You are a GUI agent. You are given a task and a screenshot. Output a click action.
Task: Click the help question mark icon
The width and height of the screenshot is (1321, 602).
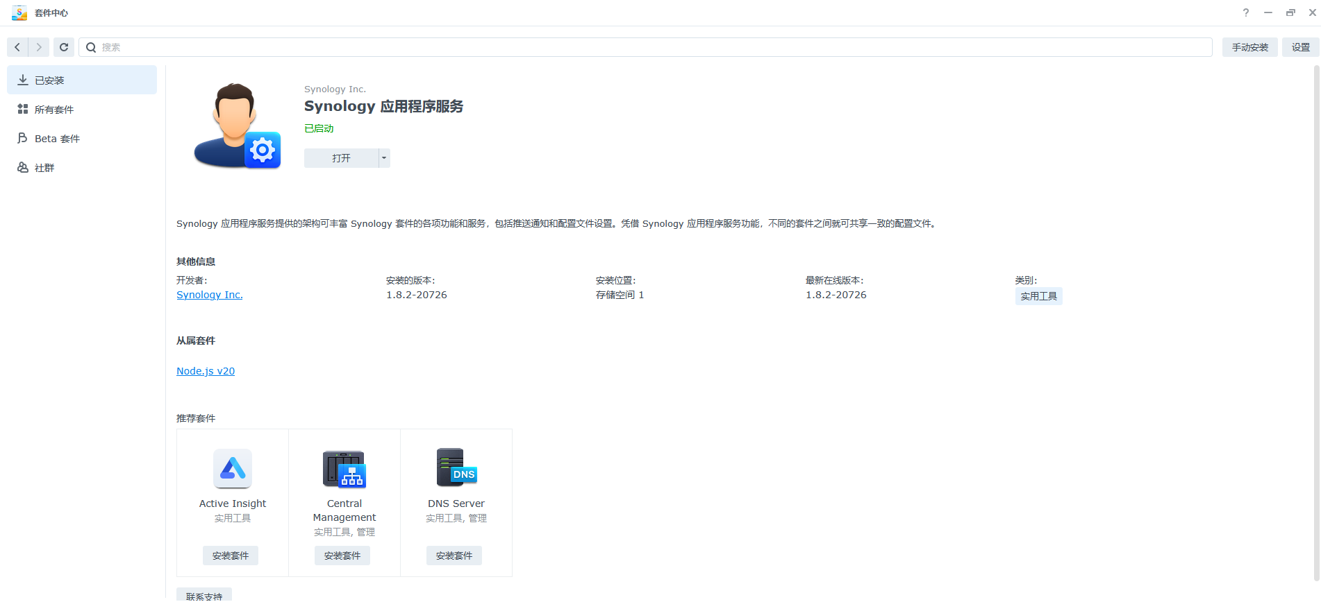tap(1246, 12)
